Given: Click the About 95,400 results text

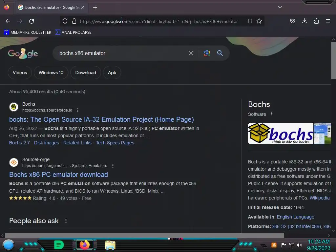Looking at the screenshot, I should [47, 92].
